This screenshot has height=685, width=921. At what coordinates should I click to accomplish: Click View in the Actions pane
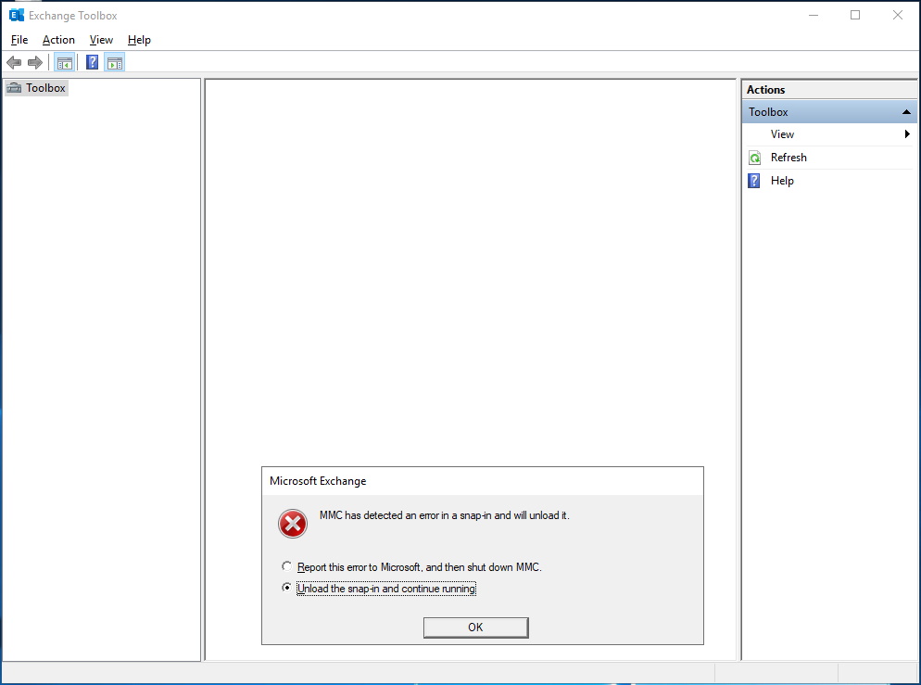tap(782, 134)
